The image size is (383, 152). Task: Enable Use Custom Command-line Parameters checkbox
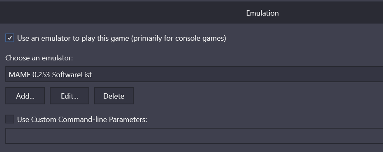coord(10,119)
